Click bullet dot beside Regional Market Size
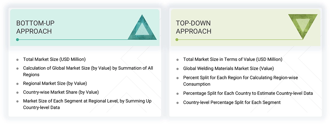 (x=17, y=84)
